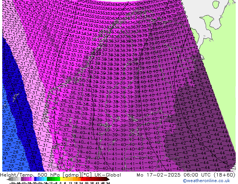This screenshot has height=184, width=238.
Task: Select the 'UK-Global' model name
Action: click(x=108, y=175)
